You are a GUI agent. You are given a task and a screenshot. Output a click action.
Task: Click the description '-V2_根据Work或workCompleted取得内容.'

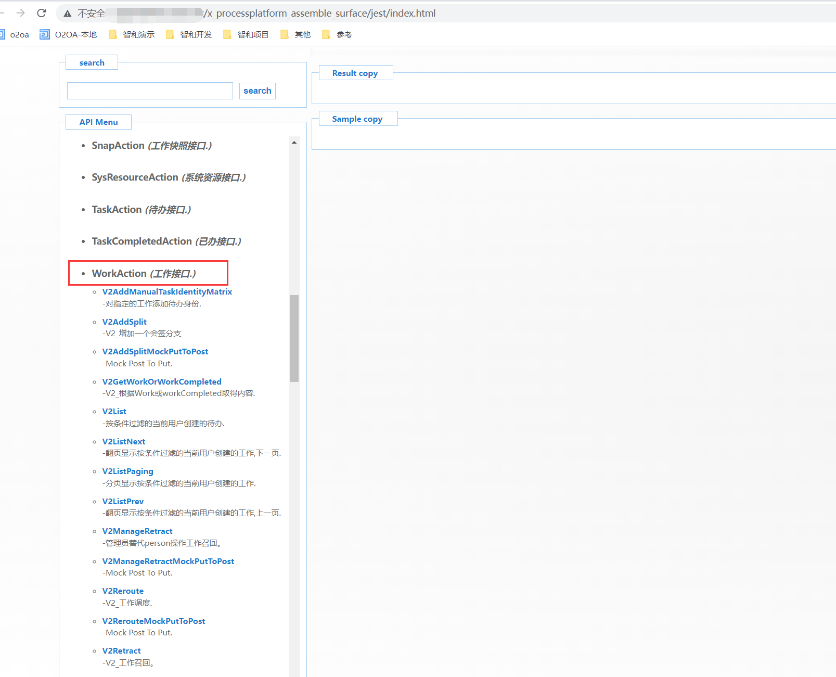[179, 393]
